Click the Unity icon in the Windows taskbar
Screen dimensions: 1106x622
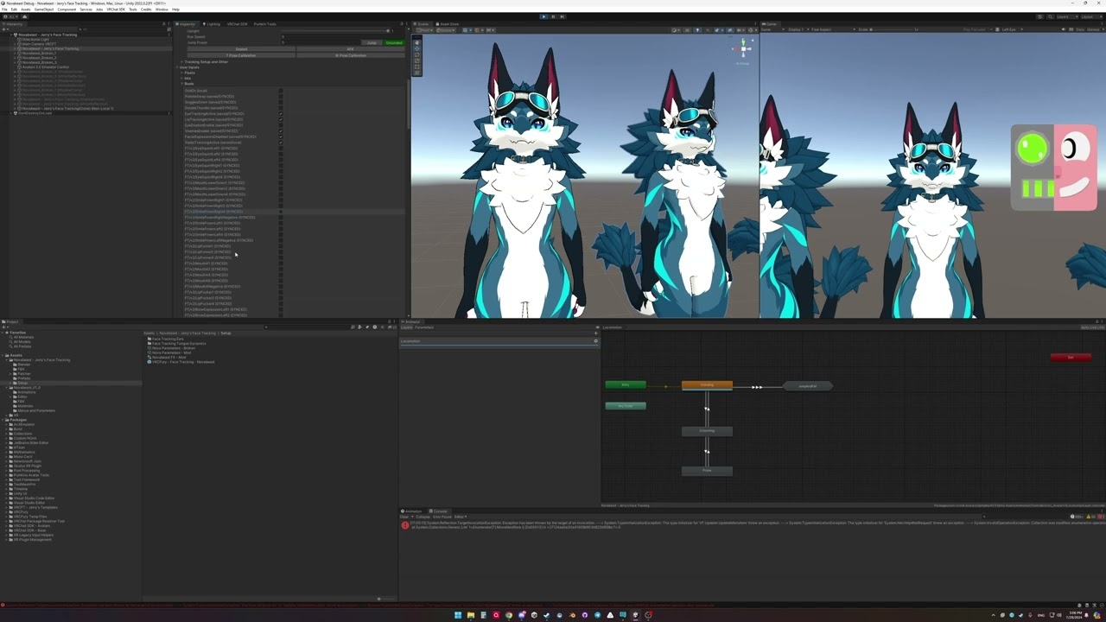pos(635,615)
